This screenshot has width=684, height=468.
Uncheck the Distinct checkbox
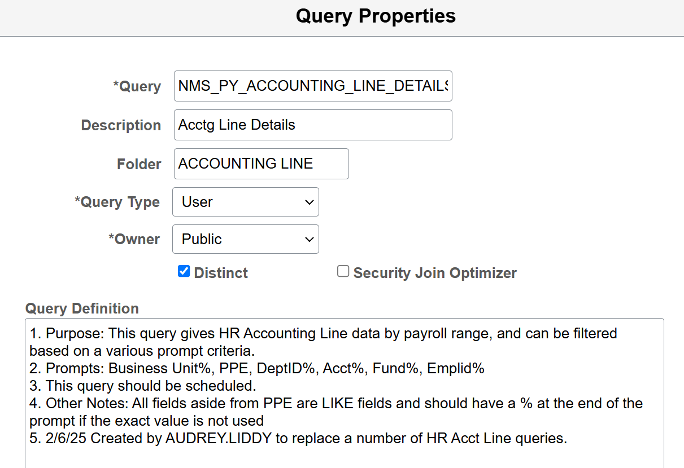[x=184, y=272]
